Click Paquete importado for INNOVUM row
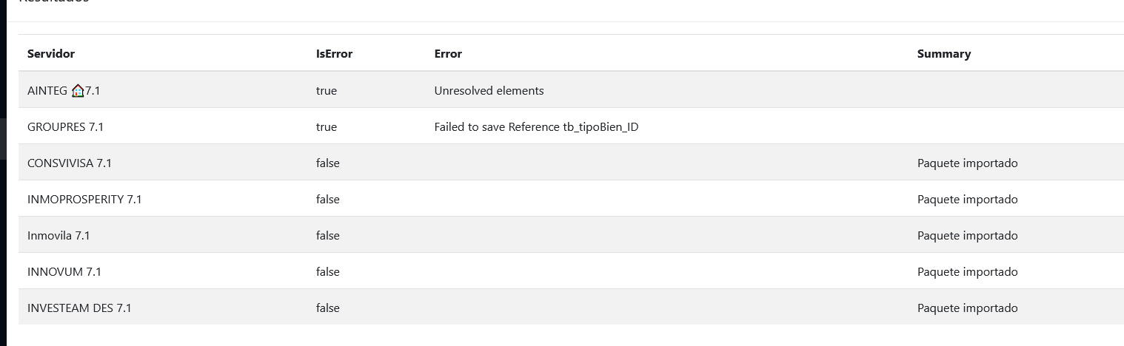This screenshot has width=1124, height=346. (x=967, y=271)
